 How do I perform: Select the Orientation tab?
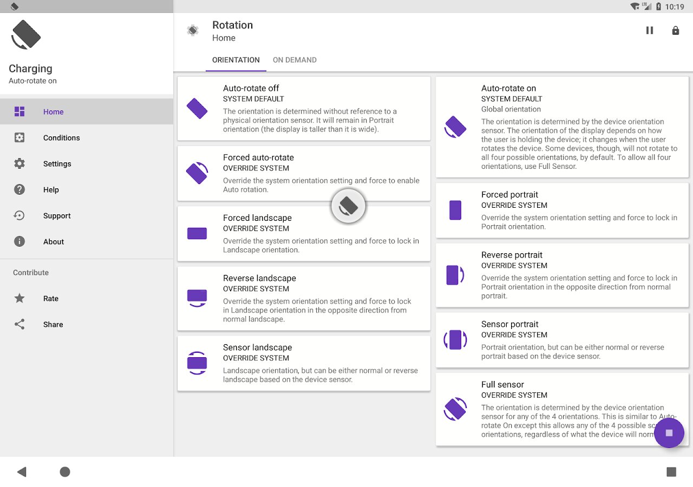(236, 60)
